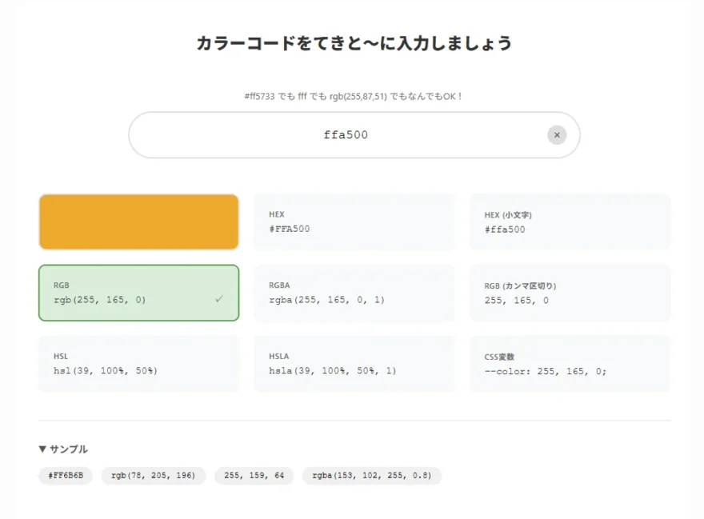
Task: Select the rgb(78, 205, 196) sample chip
Action: click(x=153, y=476)
